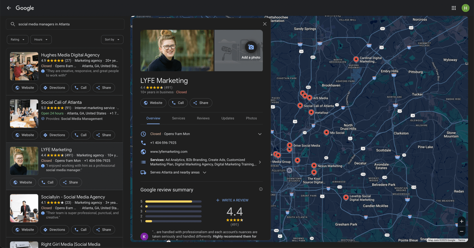Click the 4-star rating bar
Screen dimensions: 474x248
click(173, 207)
